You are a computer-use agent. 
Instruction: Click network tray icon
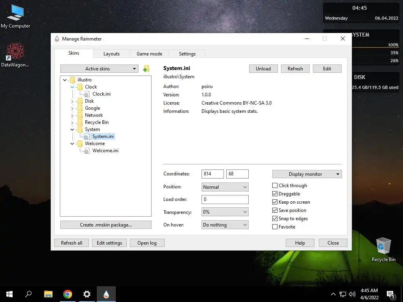[x=343, y=294]
